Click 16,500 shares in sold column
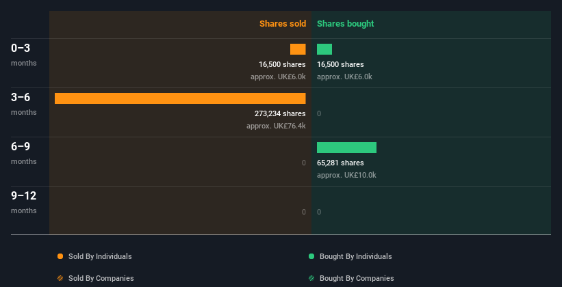 point(283,64)
